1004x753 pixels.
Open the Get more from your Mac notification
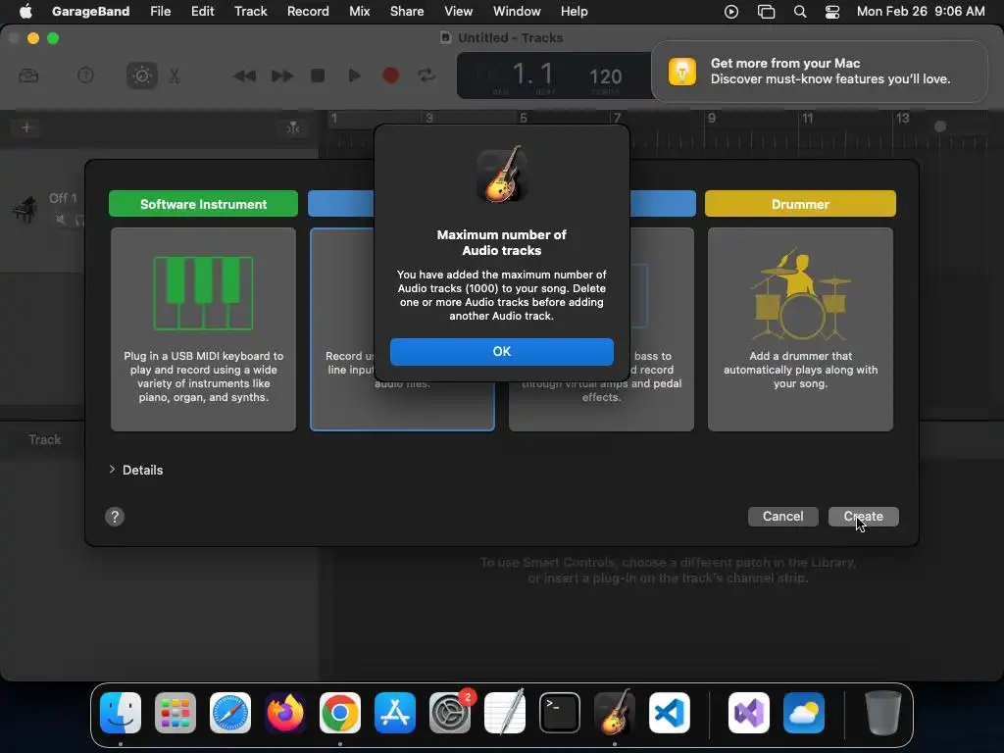pos(819,71)
